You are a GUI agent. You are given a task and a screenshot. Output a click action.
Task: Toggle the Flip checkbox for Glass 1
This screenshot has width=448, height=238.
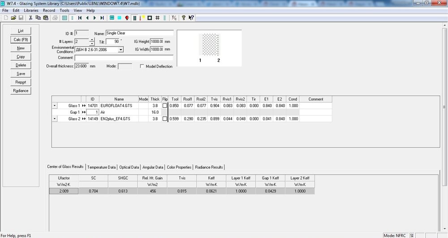point(165,106)
